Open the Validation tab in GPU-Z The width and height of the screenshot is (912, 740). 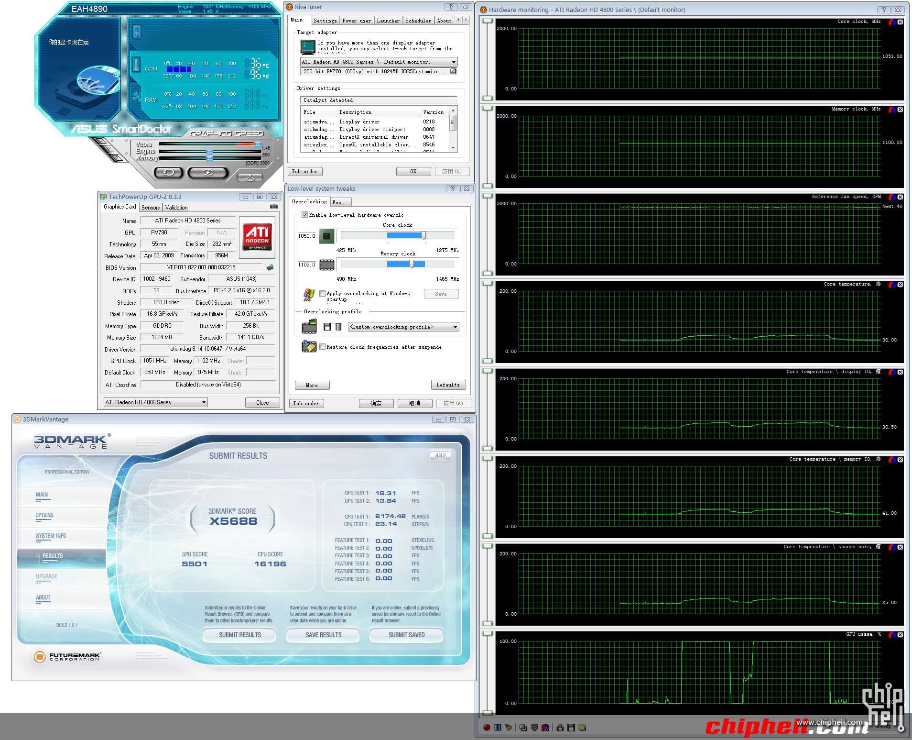tap(176, 208)
